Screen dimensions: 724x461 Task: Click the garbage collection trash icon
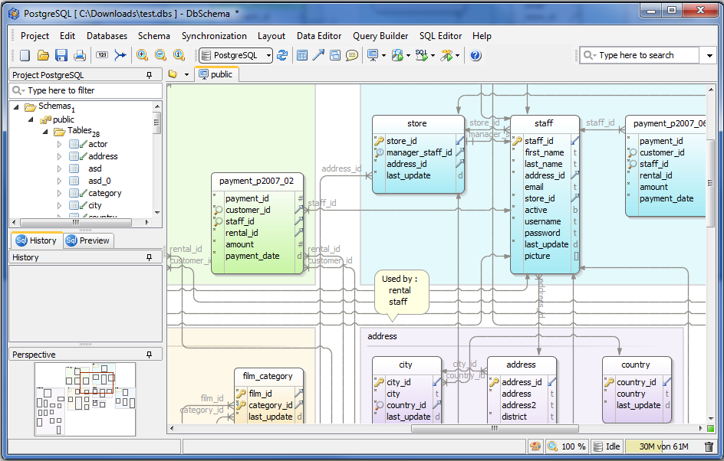point(709,446)
